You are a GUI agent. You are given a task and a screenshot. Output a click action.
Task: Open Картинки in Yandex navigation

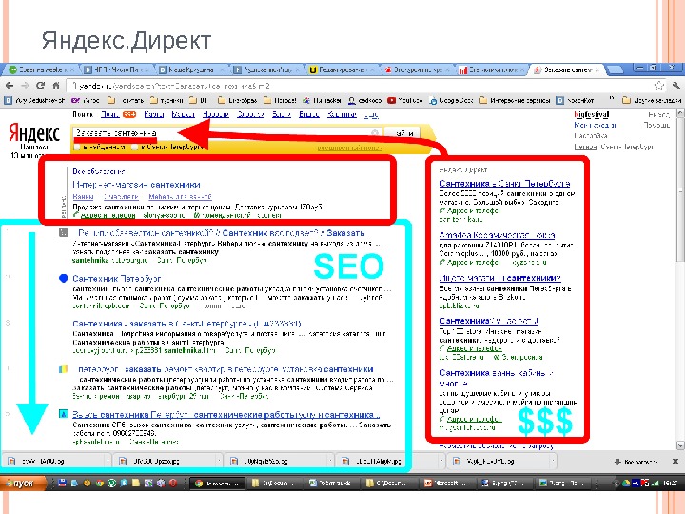pyautogui.click(x=342, y=114)
